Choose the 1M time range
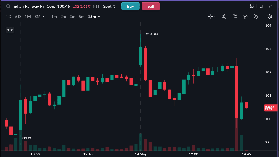Image resolution: width=279 pixels, height=157 pixels. coord(28,17)
